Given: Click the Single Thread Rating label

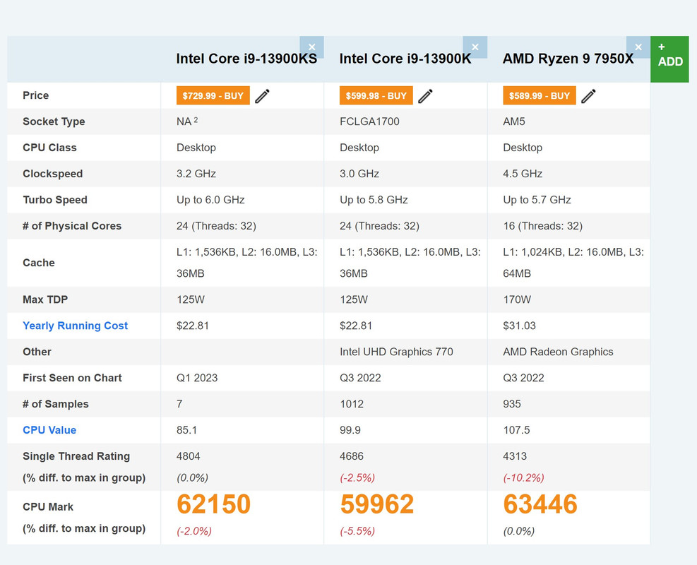Looking at the screenshot, I should pos(76,456).
